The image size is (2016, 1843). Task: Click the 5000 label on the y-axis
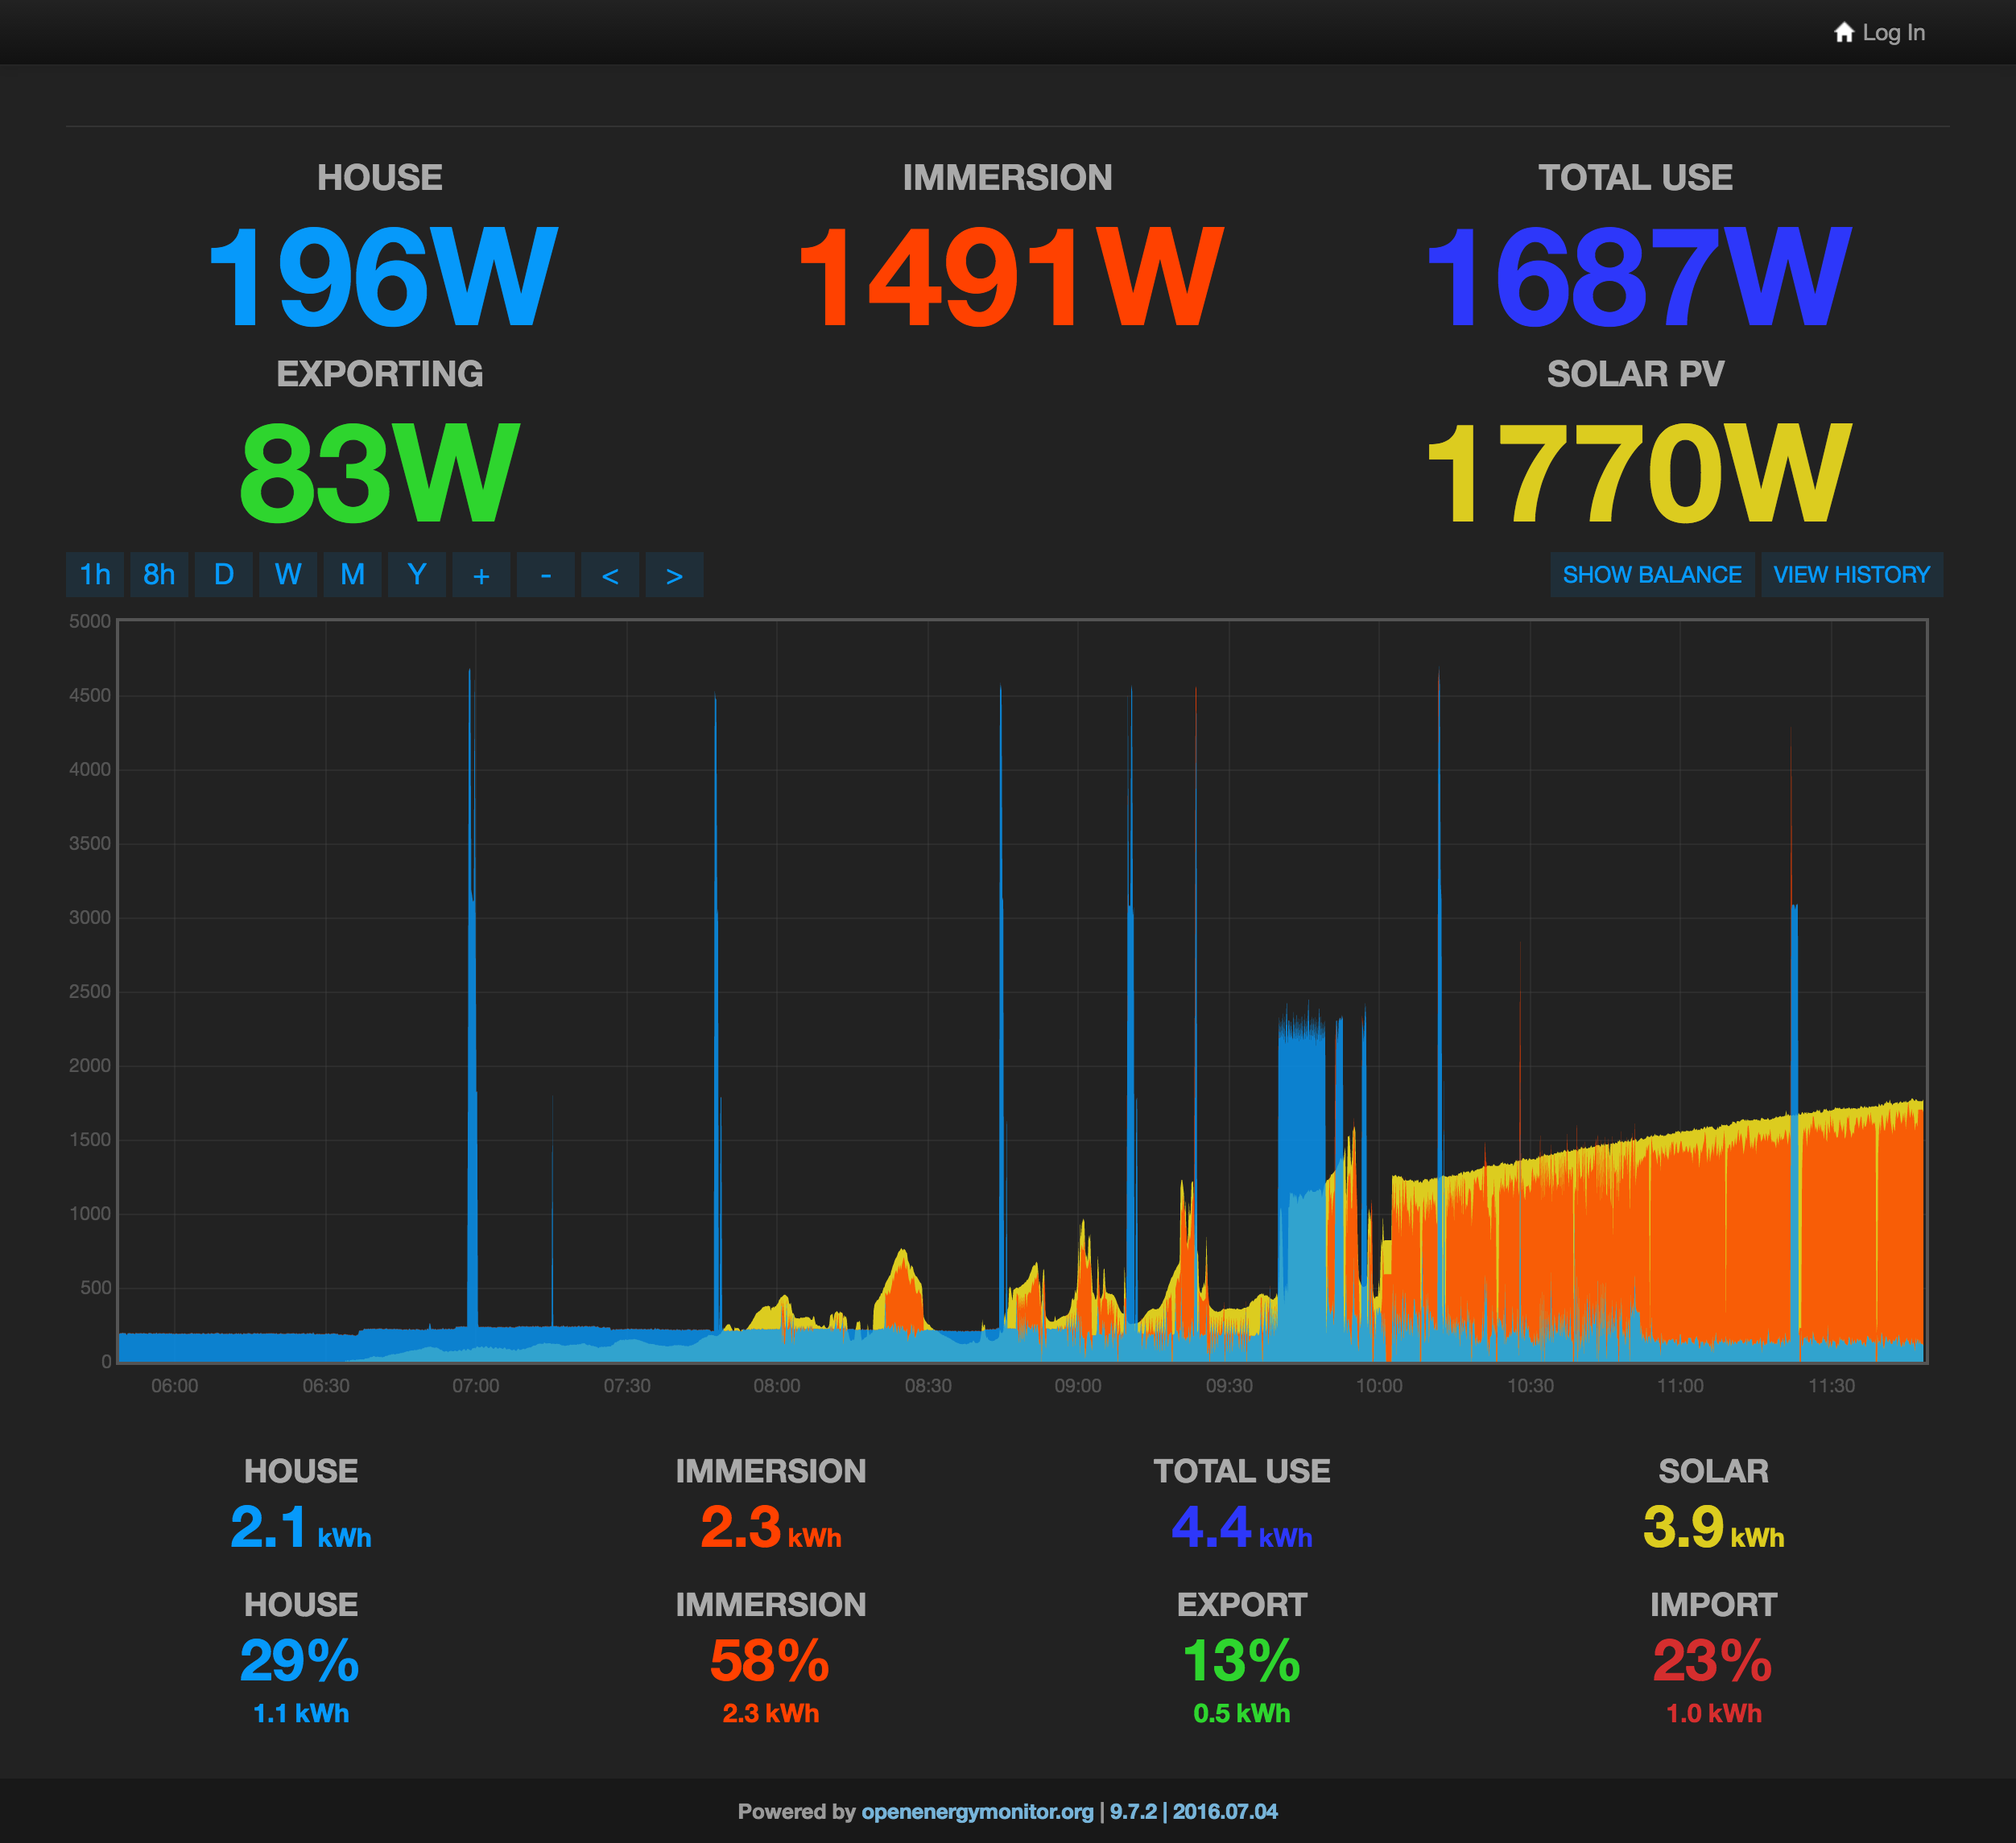pos(90,621)
